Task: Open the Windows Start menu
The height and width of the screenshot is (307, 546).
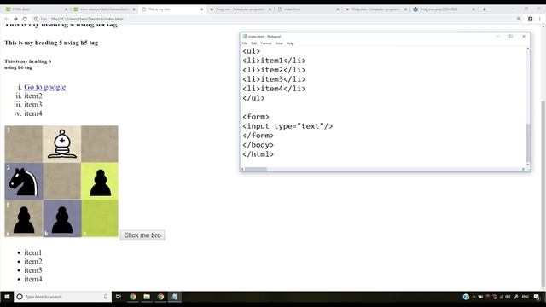Action: (7, 297)
